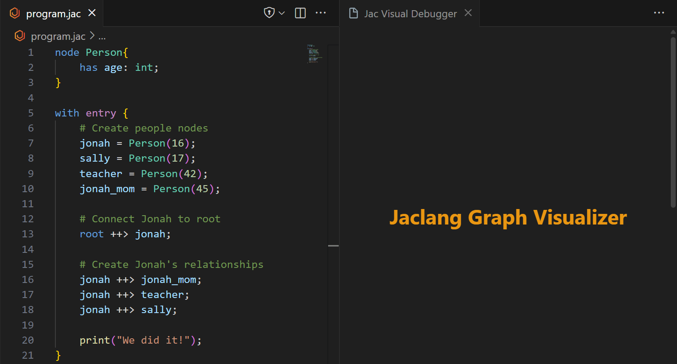Click the file icon on Jac Visual Debugger tab

(353, 13)
